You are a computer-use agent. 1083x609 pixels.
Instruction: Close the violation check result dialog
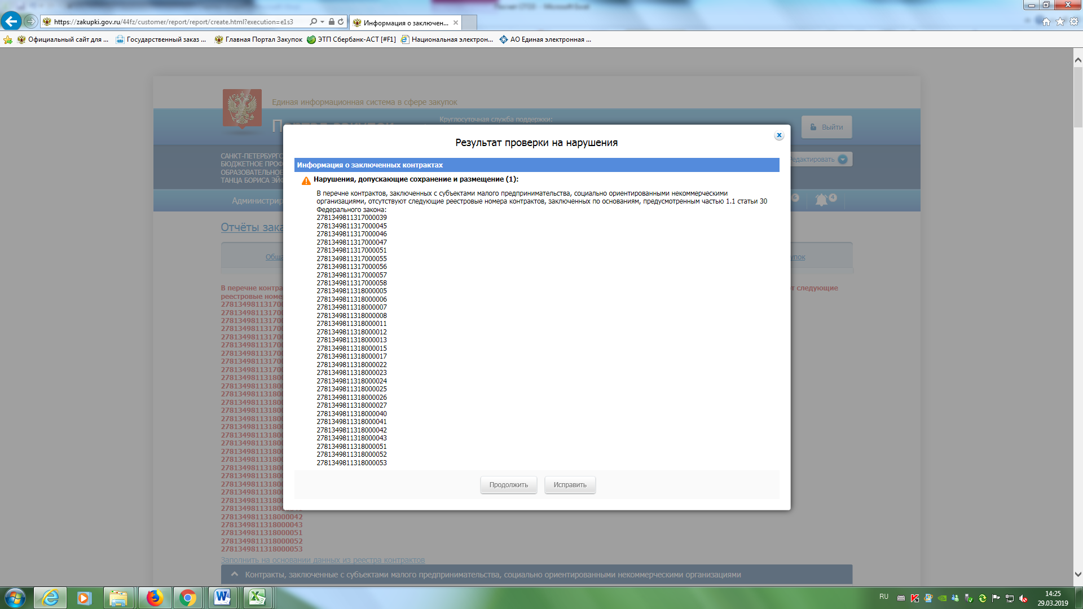(779, 135)
